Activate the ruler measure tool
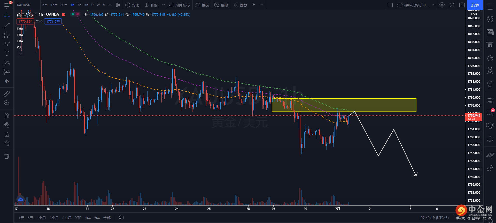The image size is (496, 223). [x=7, y=94]
